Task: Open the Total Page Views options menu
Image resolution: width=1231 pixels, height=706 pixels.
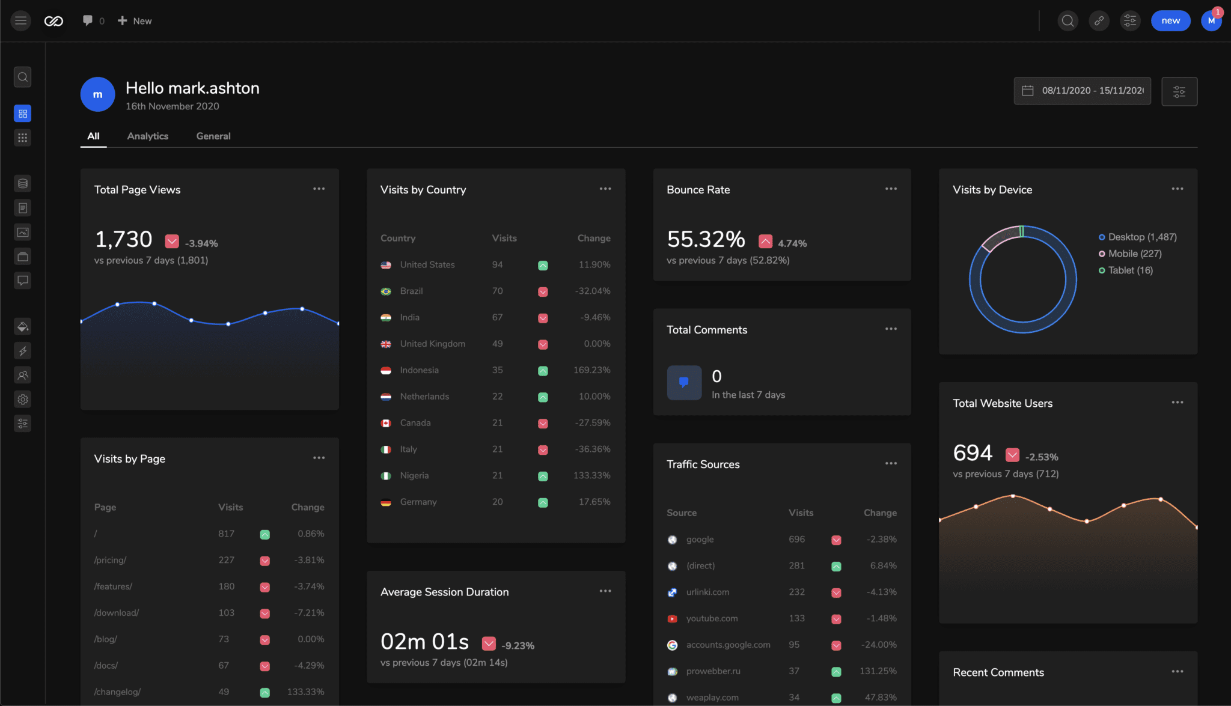Action: click(319, 188)
